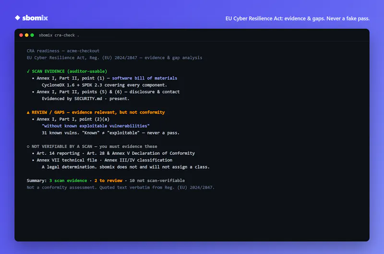This screenshot has height=254, width=384.
Task: Click the line 'CRA readiness — acme-checkout'
Action: (x=63, y=51)
